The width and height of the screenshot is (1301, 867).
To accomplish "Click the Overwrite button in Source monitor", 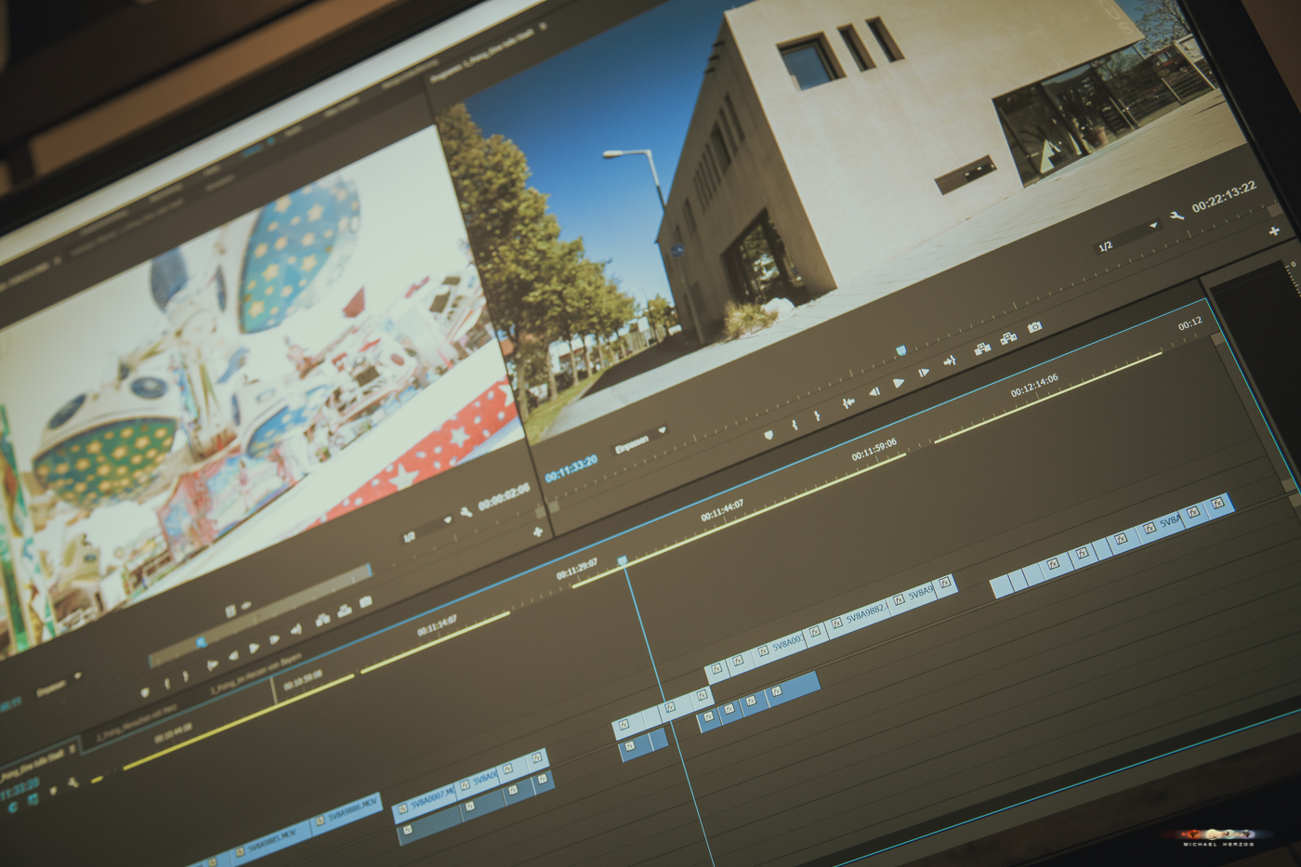I will pos(345,611).
